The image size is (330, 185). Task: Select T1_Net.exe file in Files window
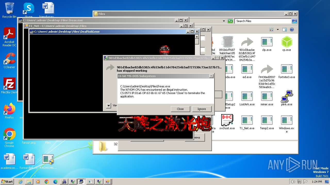(247, 122)
